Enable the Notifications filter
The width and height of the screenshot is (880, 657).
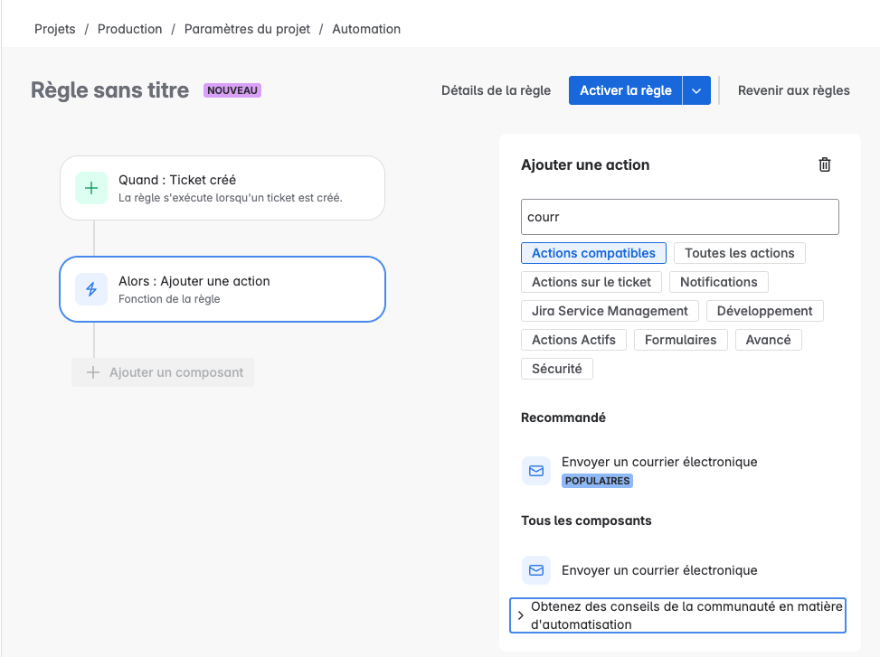point(718,281)
